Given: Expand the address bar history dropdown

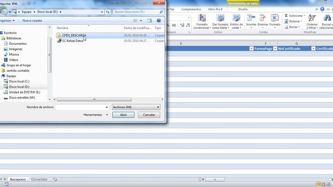Looking at the screenshot, I should pyautogui.click(x=102, y=12).
